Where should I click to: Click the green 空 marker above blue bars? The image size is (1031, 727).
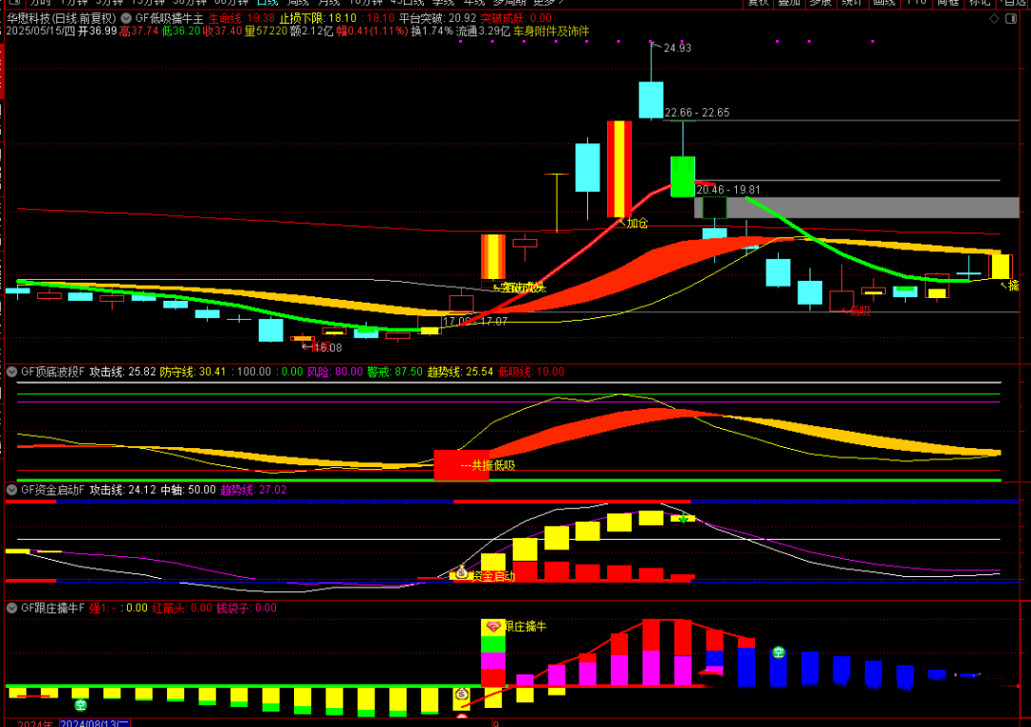(x=779, y=652)
